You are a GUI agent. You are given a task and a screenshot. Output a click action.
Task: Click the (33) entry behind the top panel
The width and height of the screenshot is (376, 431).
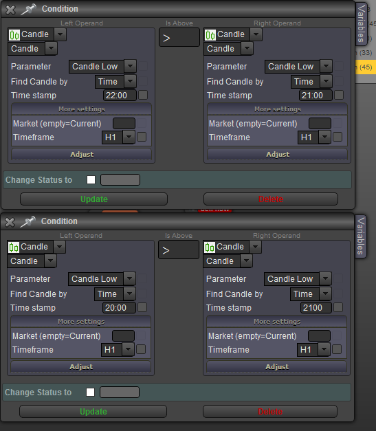(366, 52)
